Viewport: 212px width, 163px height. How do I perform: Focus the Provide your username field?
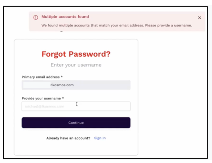click(76, 106)
